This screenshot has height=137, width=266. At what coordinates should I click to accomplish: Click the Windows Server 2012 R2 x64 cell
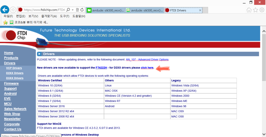pyautogui.click(x=70, y=111)
